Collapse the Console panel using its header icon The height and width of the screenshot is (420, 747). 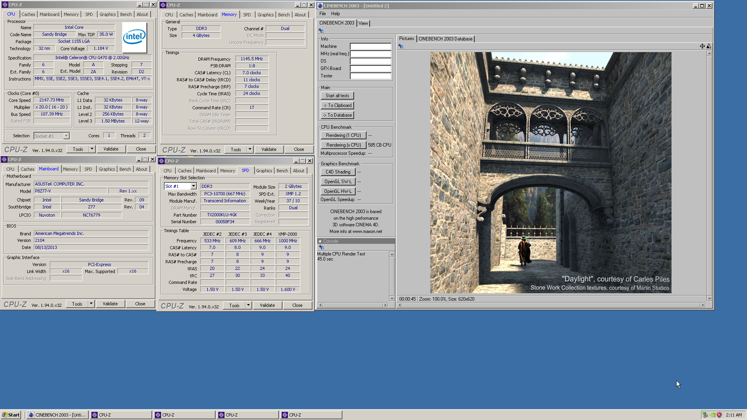[x=320, y=241]
